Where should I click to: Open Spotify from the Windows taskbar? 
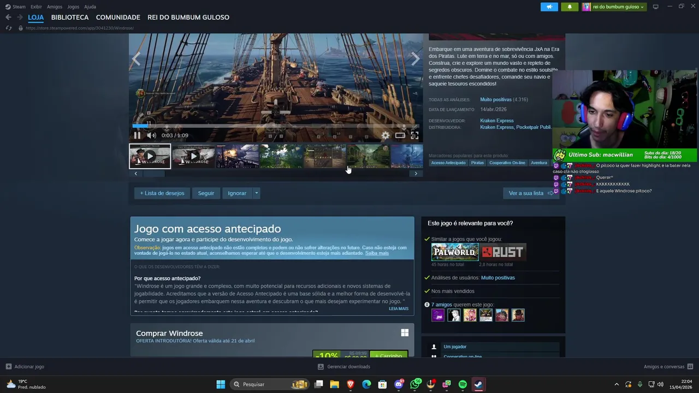tap(463, 384)
